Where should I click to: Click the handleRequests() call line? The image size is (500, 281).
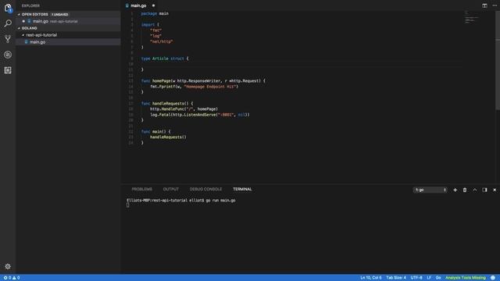pyautogui.click(x=168, y=137)
